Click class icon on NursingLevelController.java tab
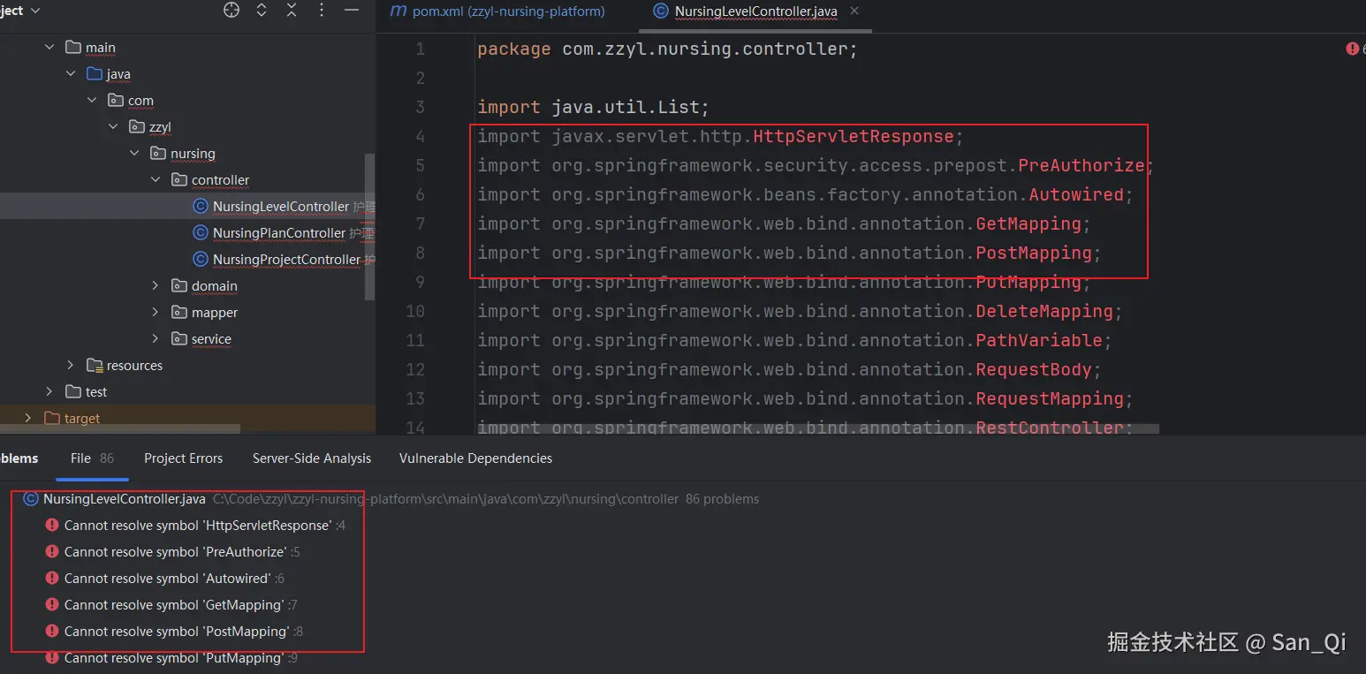 (660, 11)
